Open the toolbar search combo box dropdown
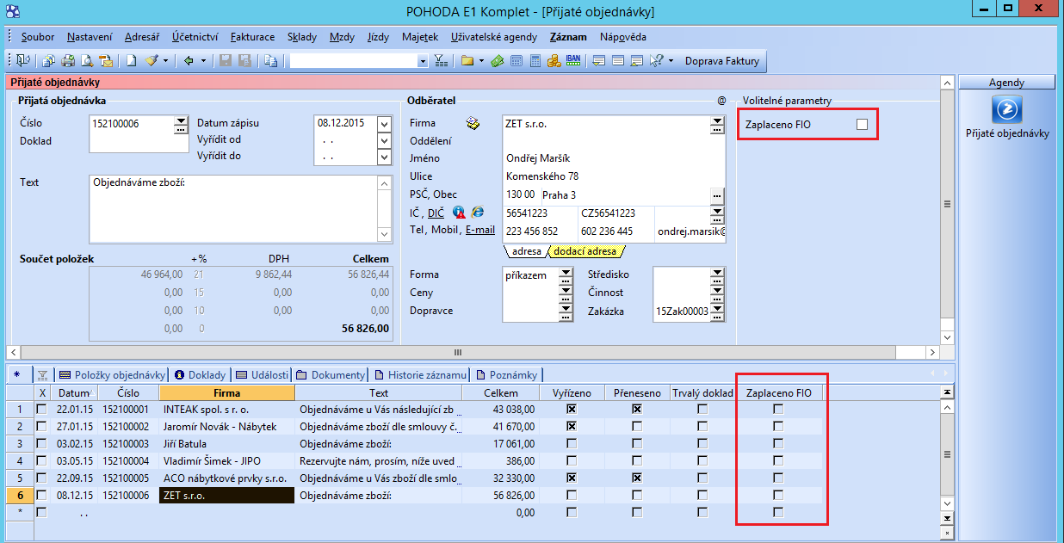 click(x=422, y=61)
